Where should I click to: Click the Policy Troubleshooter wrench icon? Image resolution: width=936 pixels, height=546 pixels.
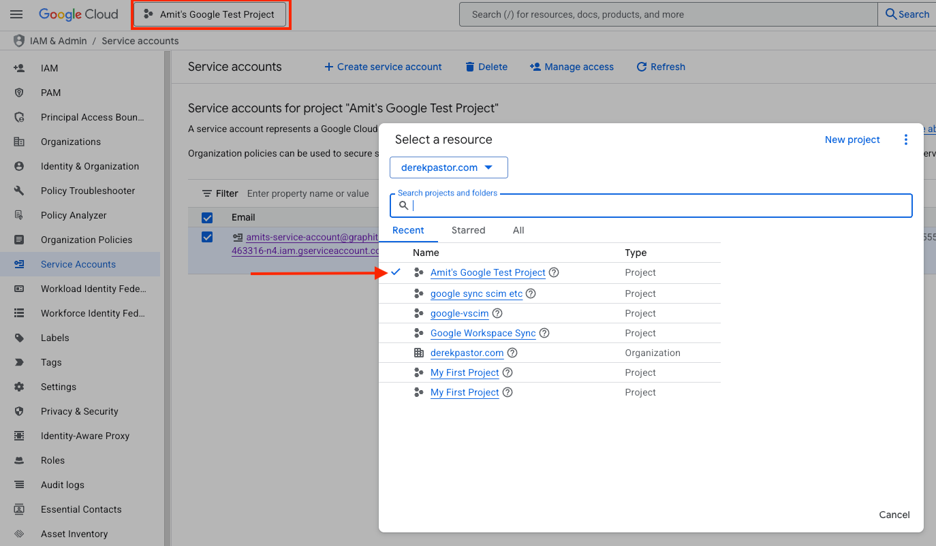pos(19,191)
